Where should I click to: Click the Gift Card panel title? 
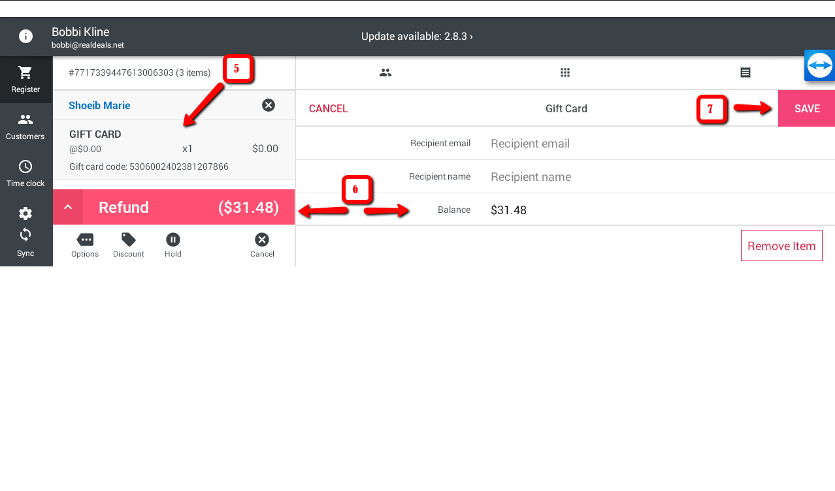[x=566, y=109]
